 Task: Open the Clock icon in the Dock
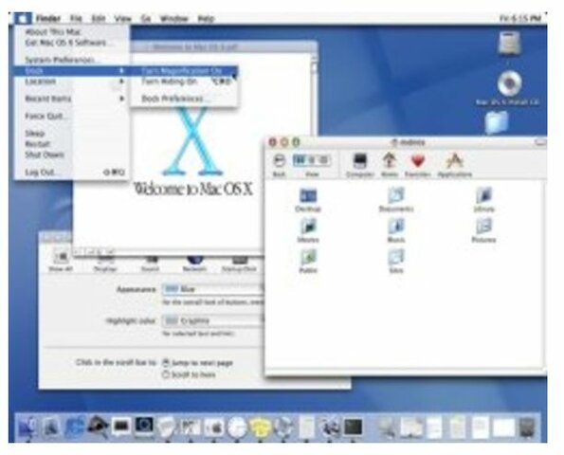coord(236,428)
